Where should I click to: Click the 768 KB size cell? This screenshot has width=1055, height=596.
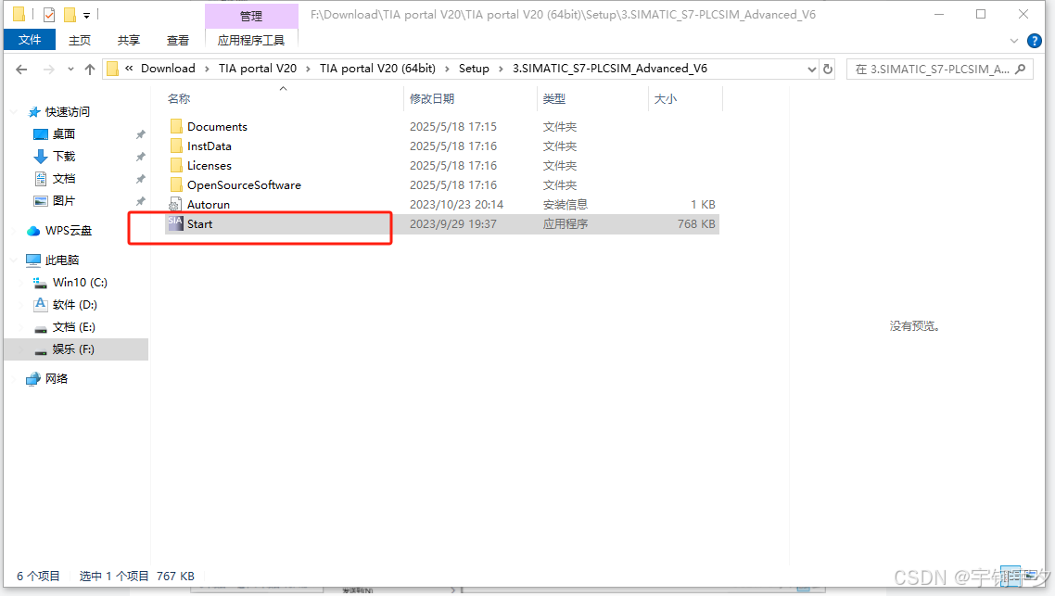[x=696, y=224]
